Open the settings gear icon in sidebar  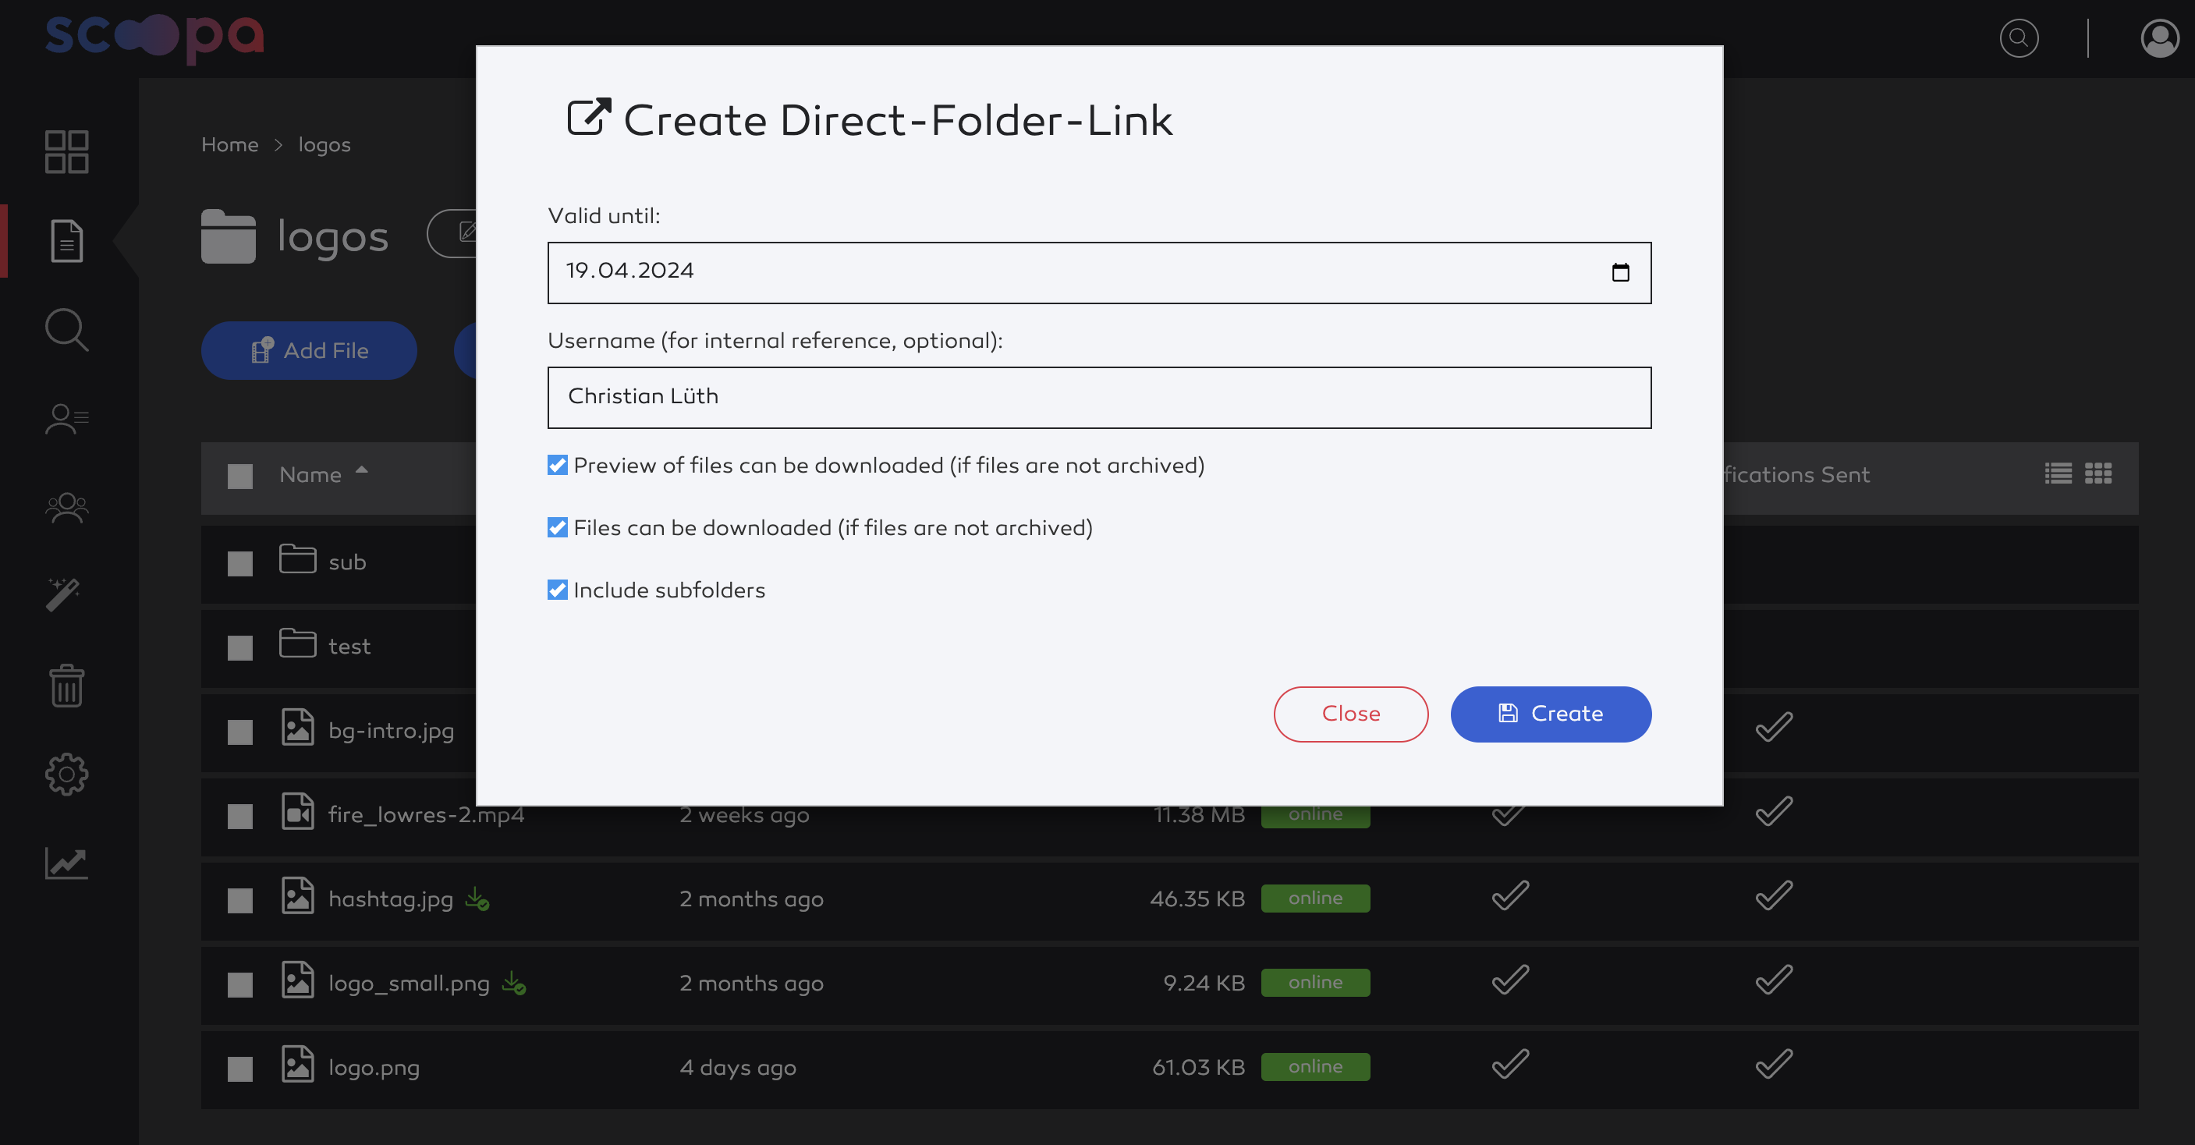pos(66,775)
